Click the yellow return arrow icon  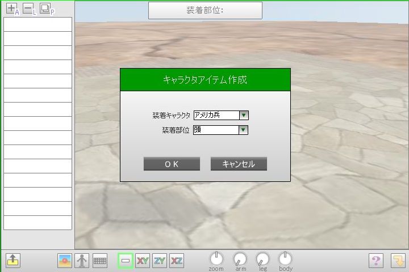398,261
